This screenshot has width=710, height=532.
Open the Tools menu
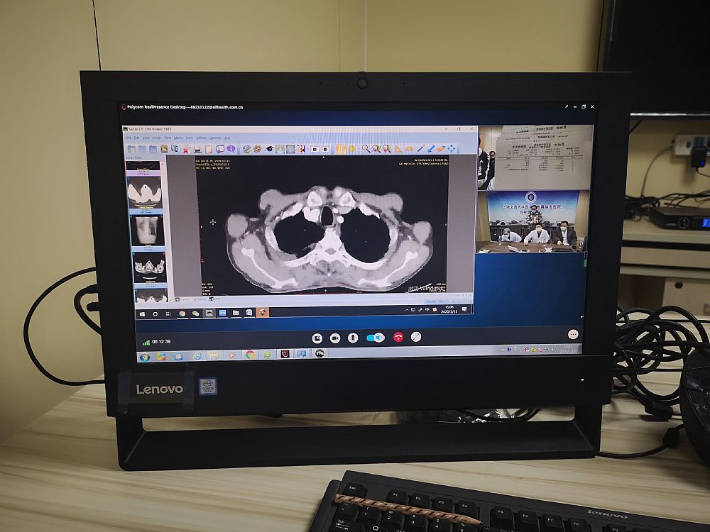[x=190, y=138]
